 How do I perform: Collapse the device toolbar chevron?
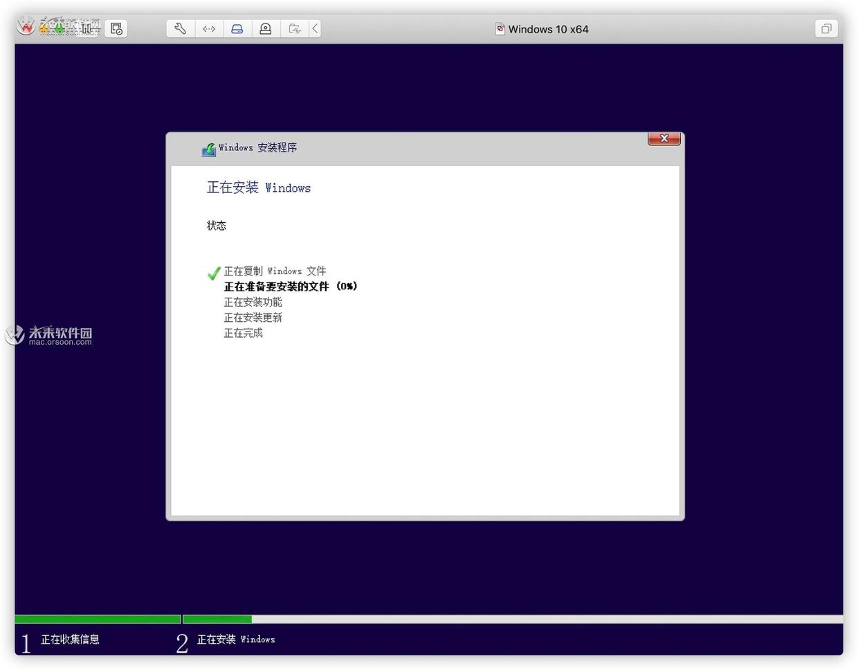click(315, 28)
